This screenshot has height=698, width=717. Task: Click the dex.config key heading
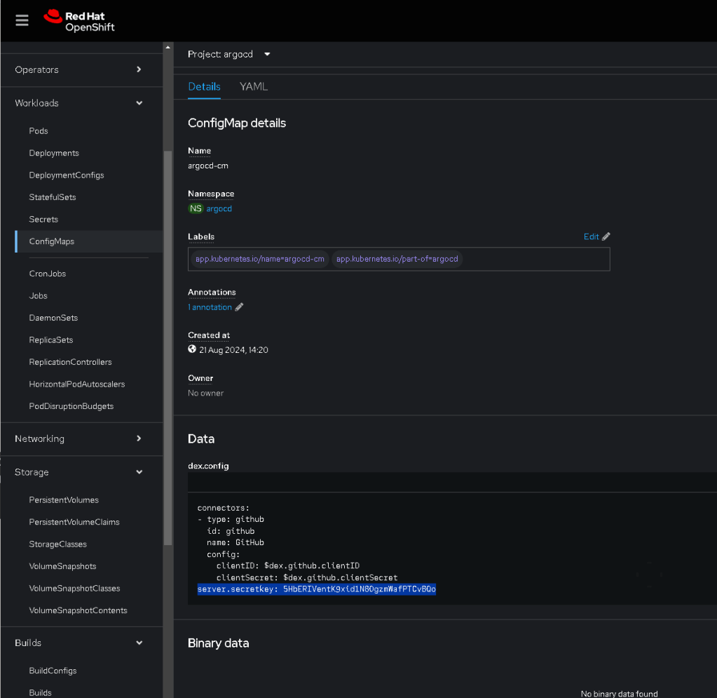(208, 466)
